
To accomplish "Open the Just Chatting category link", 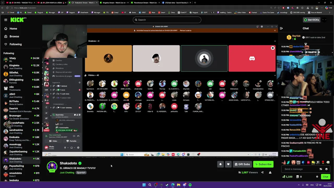I will point(67,173).
